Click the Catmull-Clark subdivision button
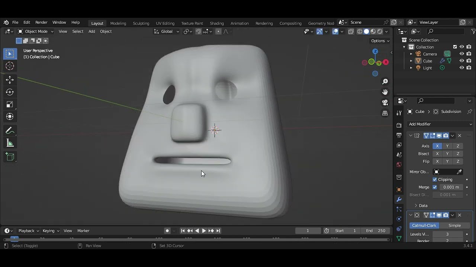This screenshot has width=476, height=267. [x=424, y=225]
